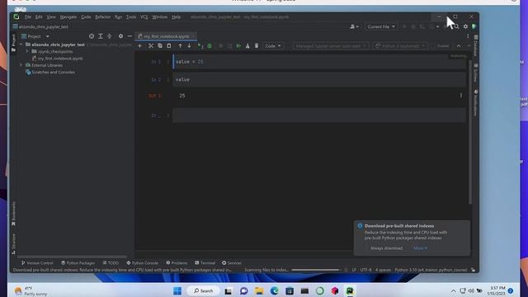Image resolution: width=528 pixels, height=297 pixels.
Task: Open the cell type Code dropdown
Action: click(x=272, y=46)
